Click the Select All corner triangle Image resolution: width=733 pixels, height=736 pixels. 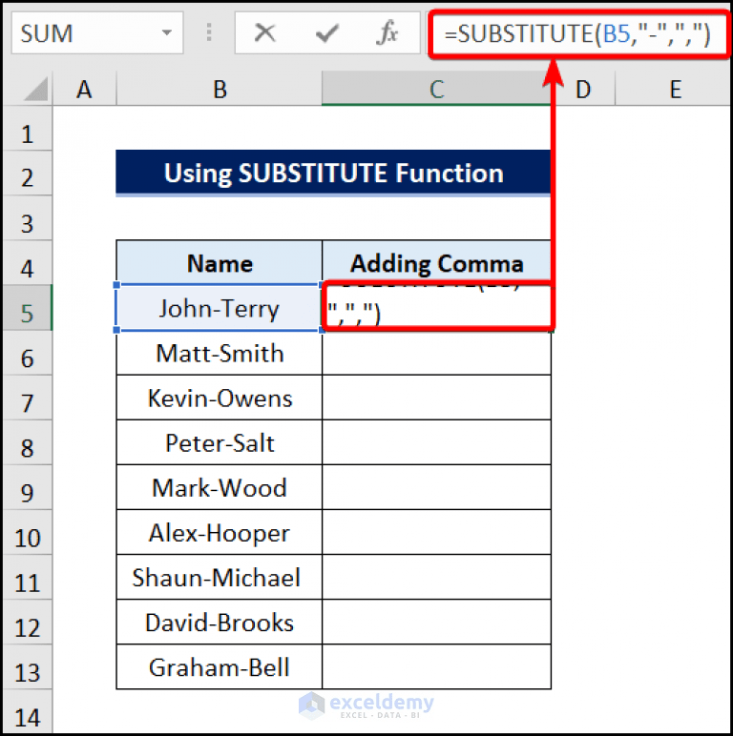[x=36, y=90]
